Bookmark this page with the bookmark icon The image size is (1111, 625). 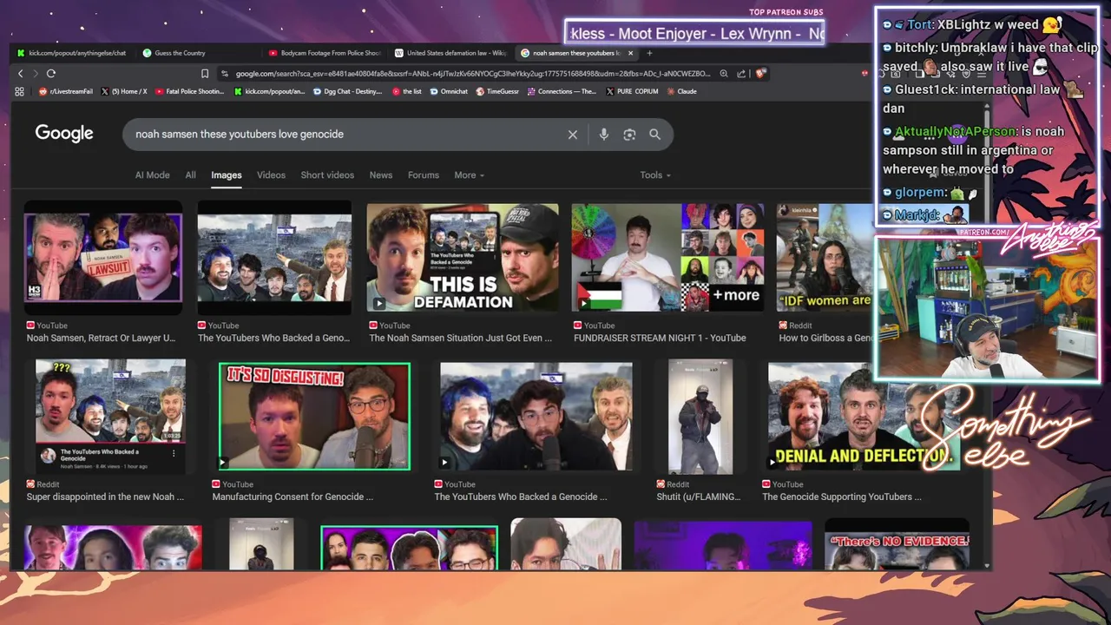click(205, 74)
